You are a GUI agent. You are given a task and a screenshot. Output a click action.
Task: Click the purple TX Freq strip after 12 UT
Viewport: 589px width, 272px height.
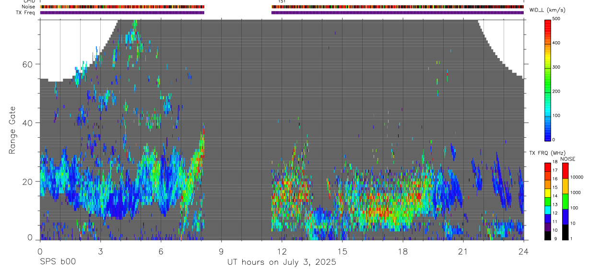click(398, 12)
